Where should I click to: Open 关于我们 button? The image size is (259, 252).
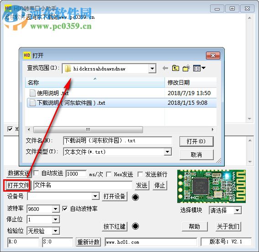228,226
